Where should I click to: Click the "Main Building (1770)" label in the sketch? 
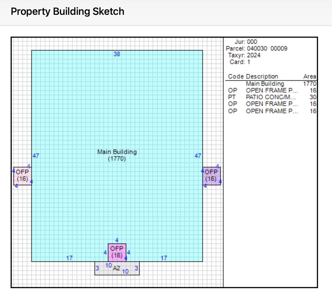coord(117,155)
